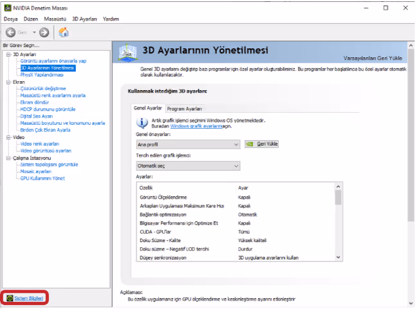416x309 pixels.
Task: Select Masaüstü boyutunu ve konumunu ayarla
Action: 62,123
